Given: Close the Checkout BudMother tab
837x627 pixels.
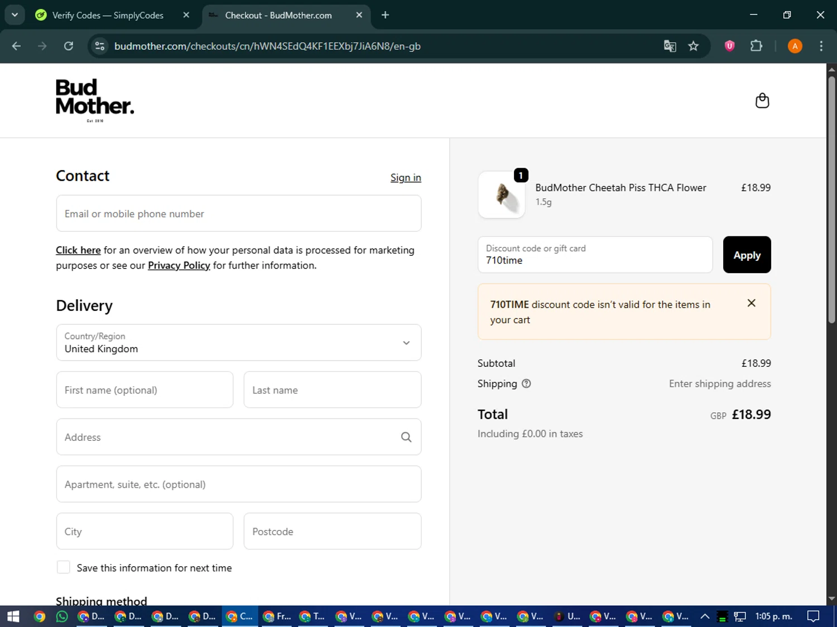Looking at the screenshot, I should click(359, 15).
